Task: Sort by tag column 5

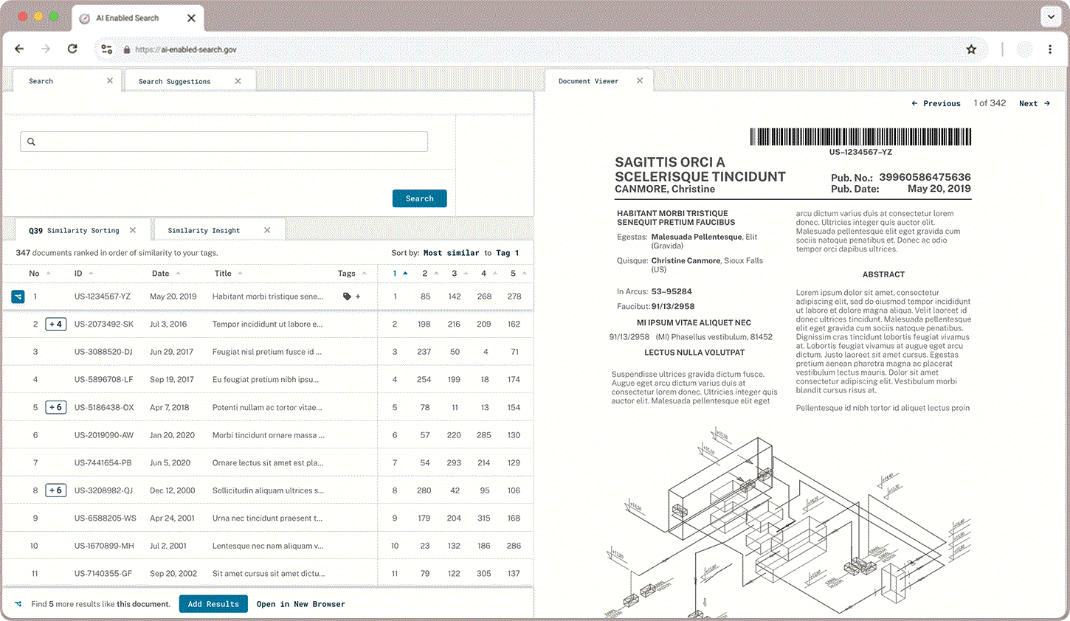Action: coord(518,274)
